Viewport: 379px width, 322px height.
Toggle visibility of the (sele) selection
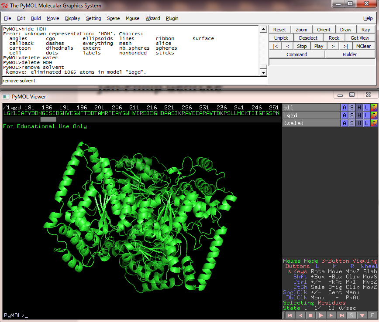click(x=312, y=123)
